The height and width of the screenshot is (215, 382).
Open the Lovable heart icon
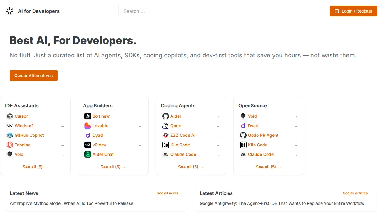click(88, 126)
